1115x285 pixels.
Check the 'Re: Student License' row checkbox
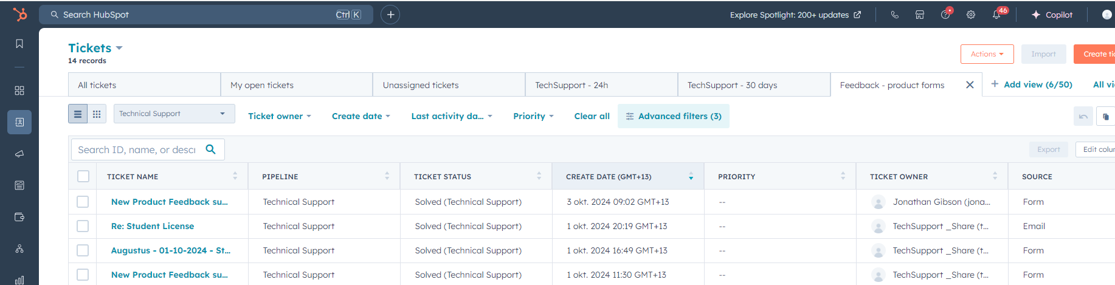[83, 226]
